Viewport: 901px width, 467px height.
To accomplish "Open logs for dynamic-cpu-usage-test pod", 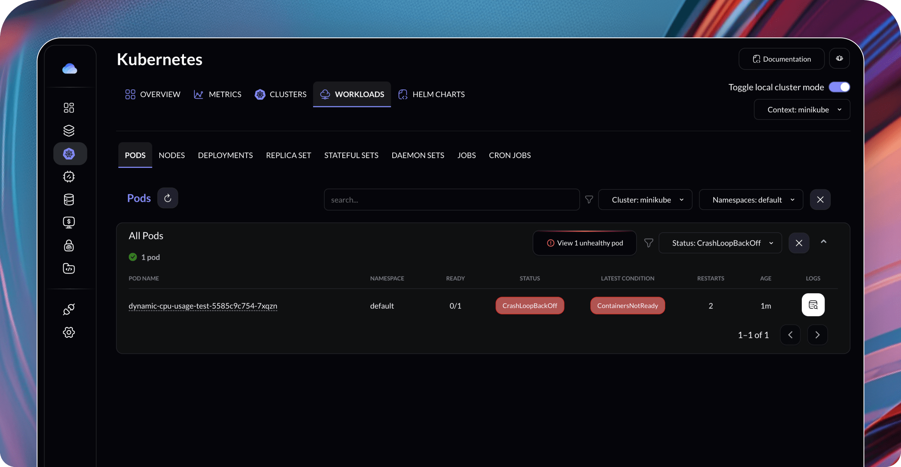I will pyautogui.click(x=813, y=305).
